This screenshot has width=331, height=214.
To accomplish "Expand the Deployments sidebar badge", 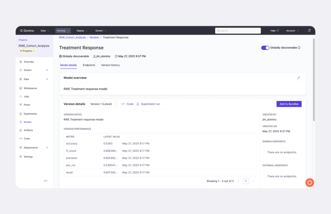I will (x=47, y=148).
